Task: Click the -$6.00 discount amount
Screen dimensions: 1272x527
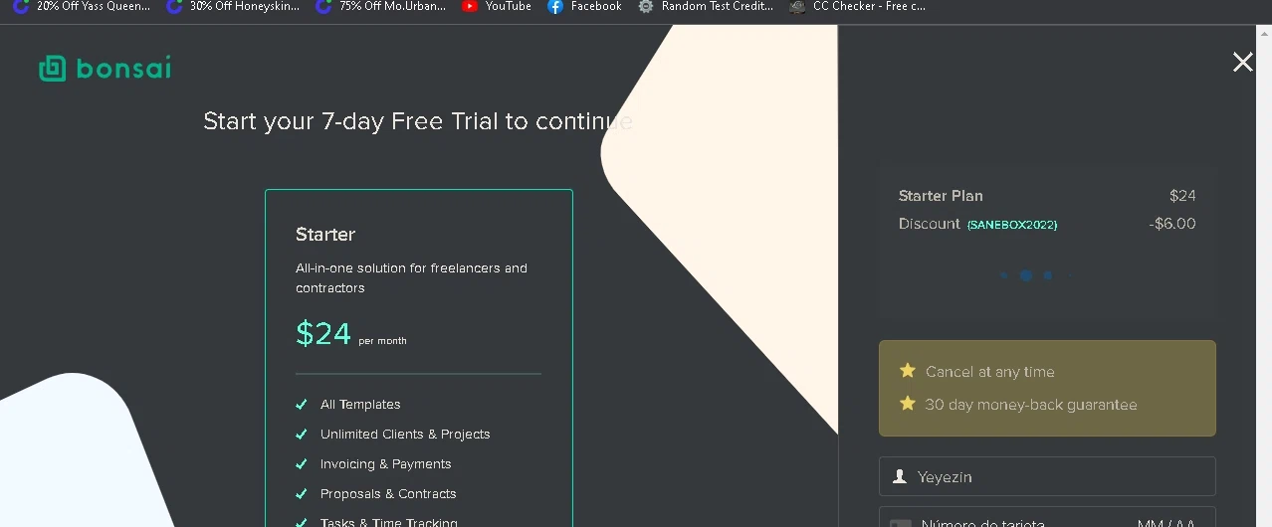Action: coord(1172,224)
